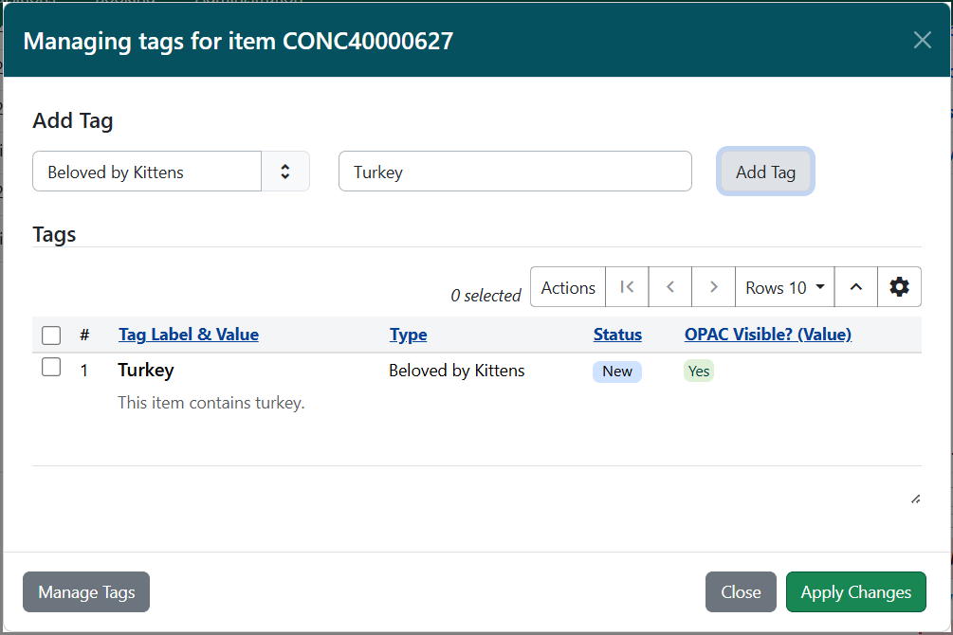
Task: Open the Rows 10 dropdown
Action: coord(783,286)
